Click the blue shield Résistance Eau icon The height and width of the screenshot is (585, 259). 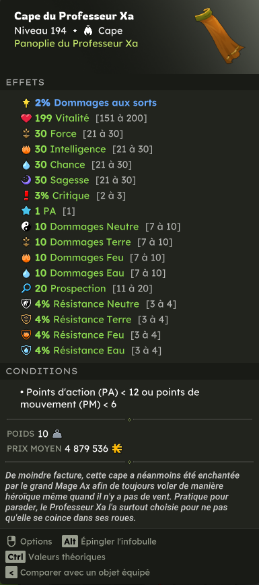(x=26, y=351)
